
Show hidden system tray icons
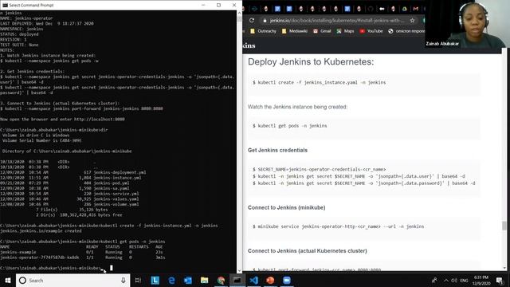[446, 280]
